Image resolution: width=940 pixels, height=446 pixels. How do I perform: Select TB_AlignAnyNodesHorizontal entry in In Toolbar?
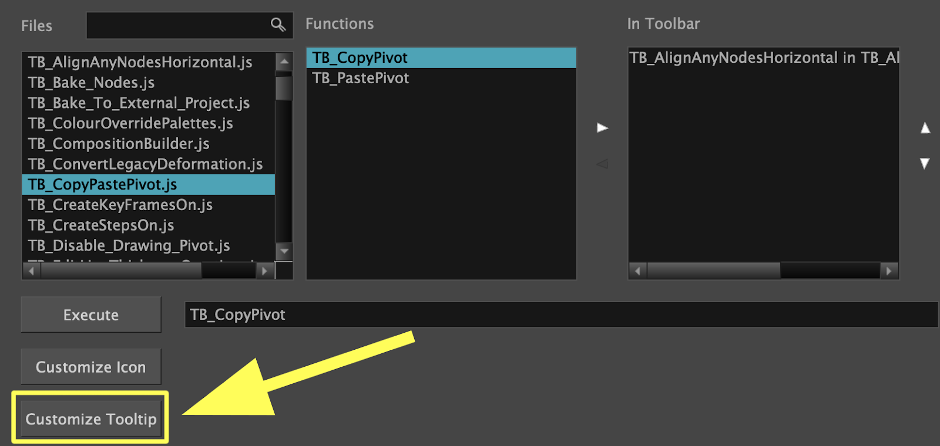(764, 58)
